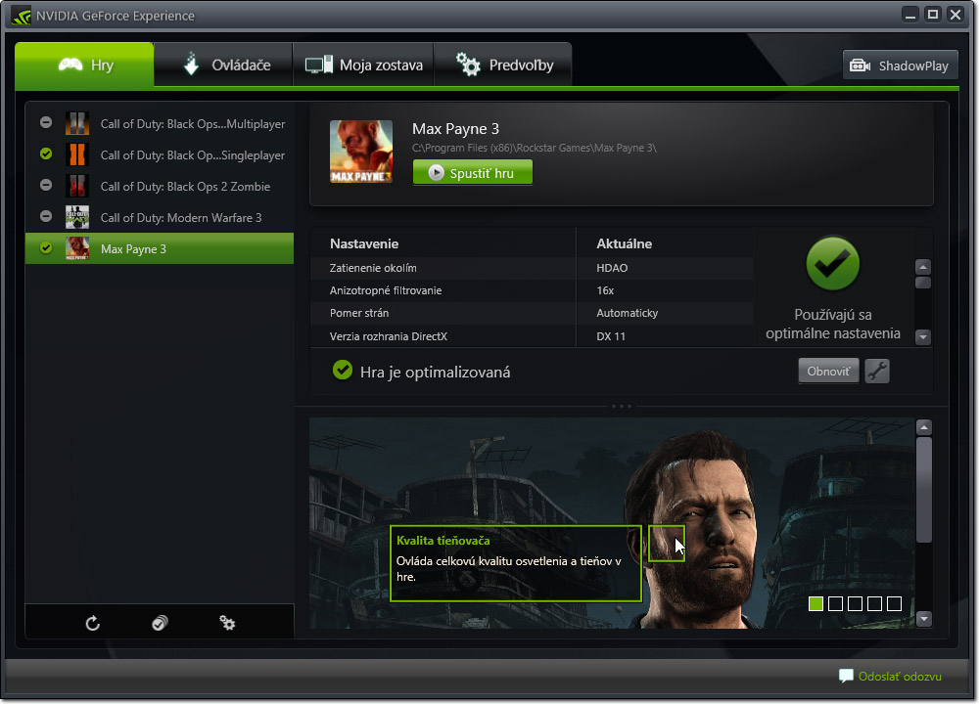Select third screenshot indicator square
979x704 pixels.
coord(856,603)
